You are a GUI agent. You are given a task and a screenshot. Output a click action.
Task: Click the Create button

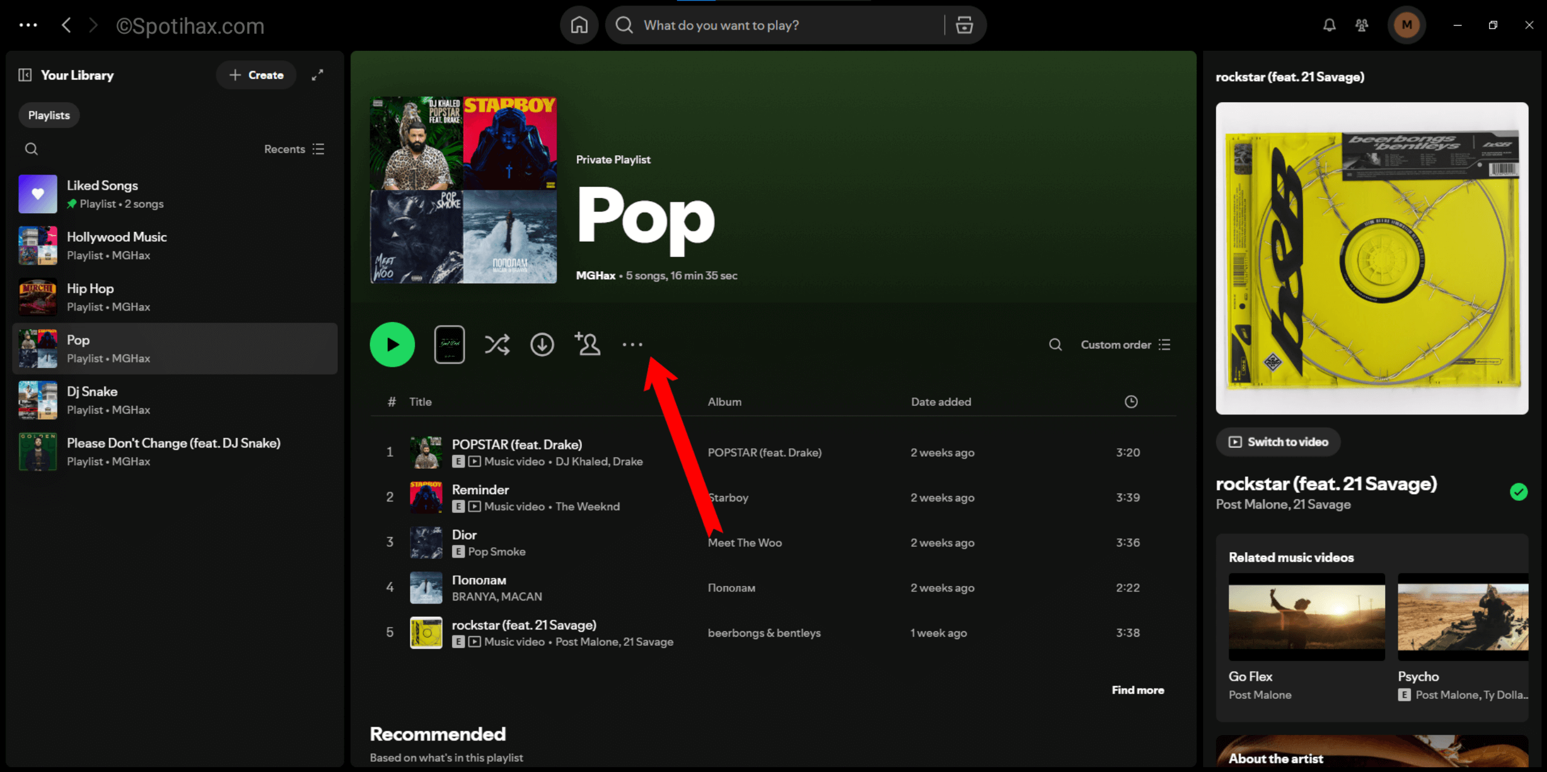tap(256, 75)
